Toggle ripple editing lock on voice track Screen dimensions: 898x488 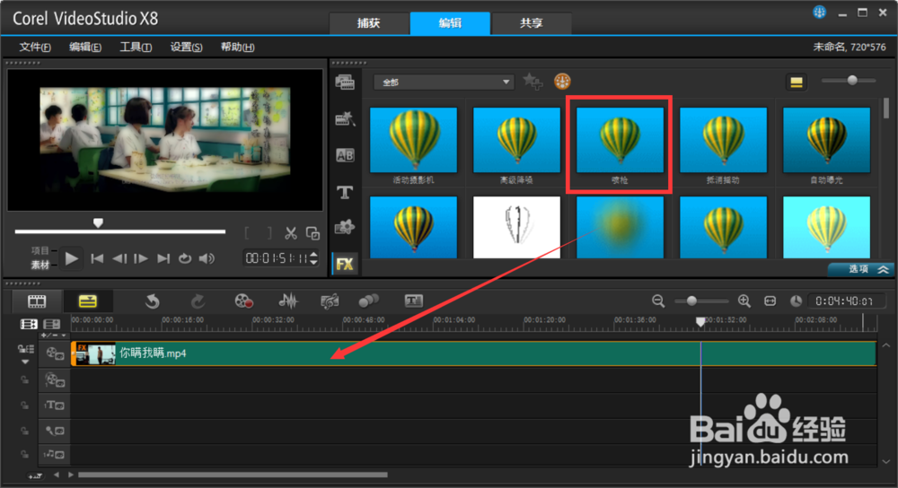pos(24,431)
